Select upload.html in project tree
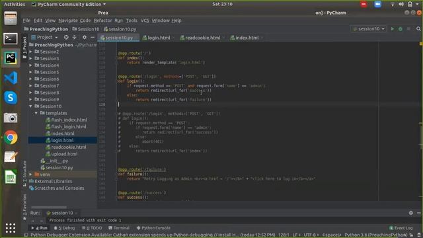The height and width of the screenshot is (238, 423). [64, 154]
